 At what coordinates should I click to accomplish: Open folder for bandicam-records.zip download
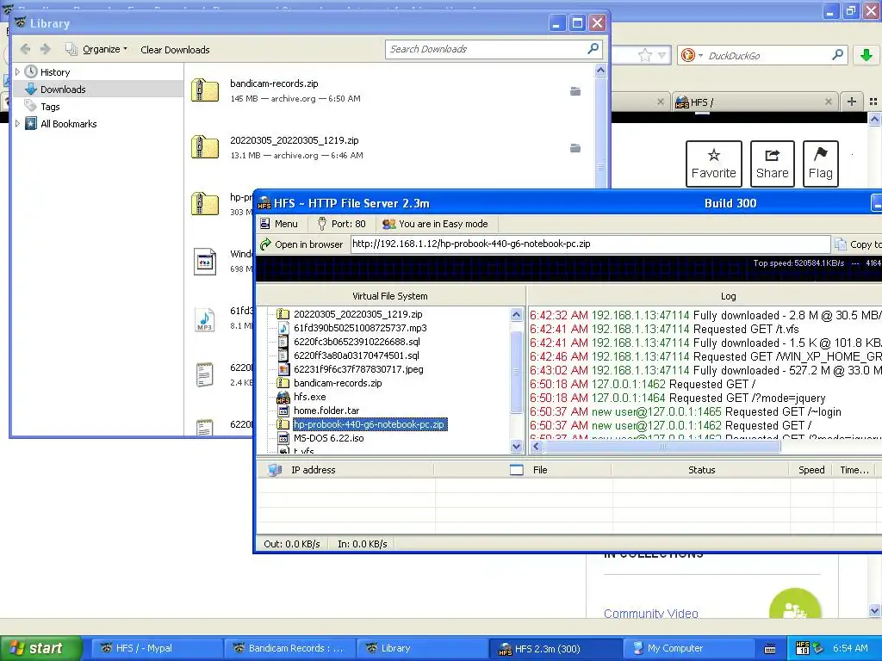click(x=575, y=91)
